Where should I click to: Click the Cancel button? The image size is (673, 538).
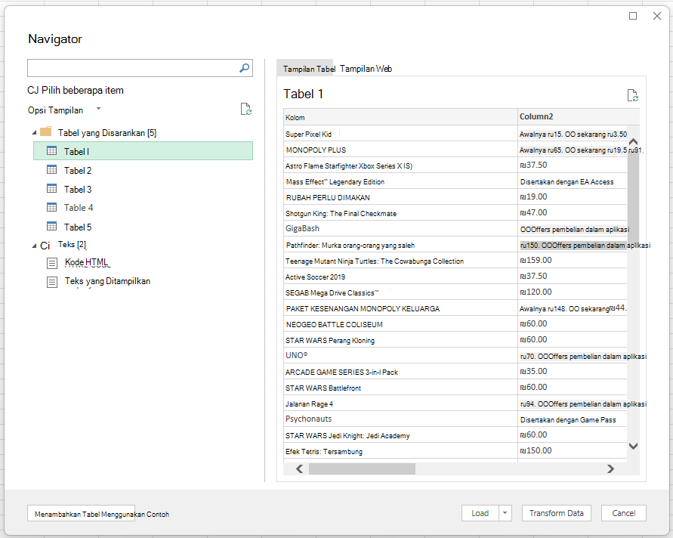[624, 513]
